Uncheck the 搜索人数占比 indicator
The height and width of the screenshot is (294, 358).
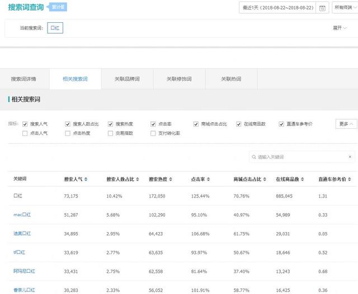coord(68,124)
